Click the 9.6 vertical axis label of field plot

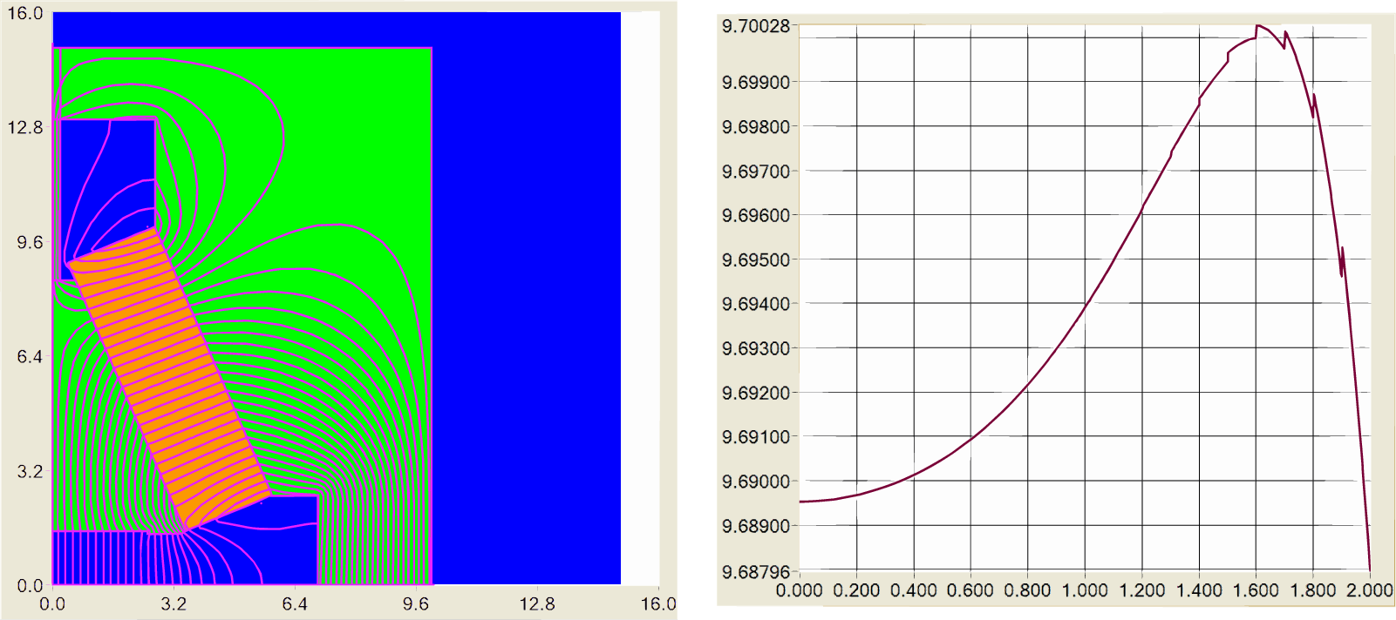[30, 243]
